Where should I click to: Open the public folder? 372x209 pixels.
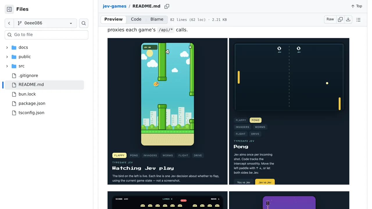tap(25, 57)
